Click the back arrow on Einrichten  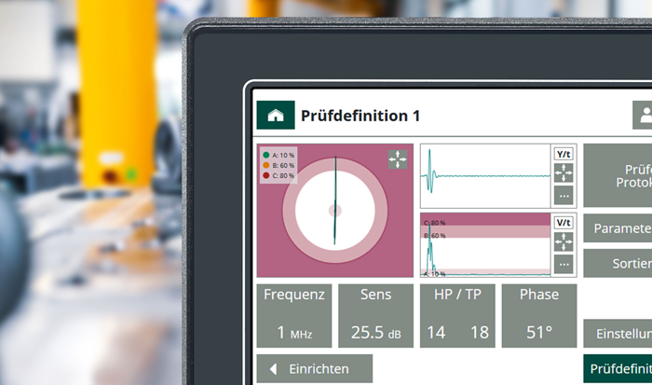click(273, 369)
